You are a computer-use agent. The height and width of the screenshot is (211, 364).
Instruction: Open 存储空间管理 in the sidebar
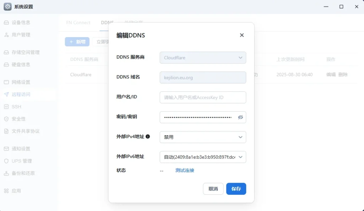pos(26,52)
